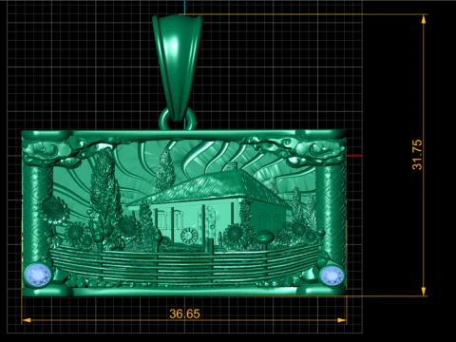Click the small jump ring under the bail
Viewport: 456px width, 342px height.
pos(178,120)
